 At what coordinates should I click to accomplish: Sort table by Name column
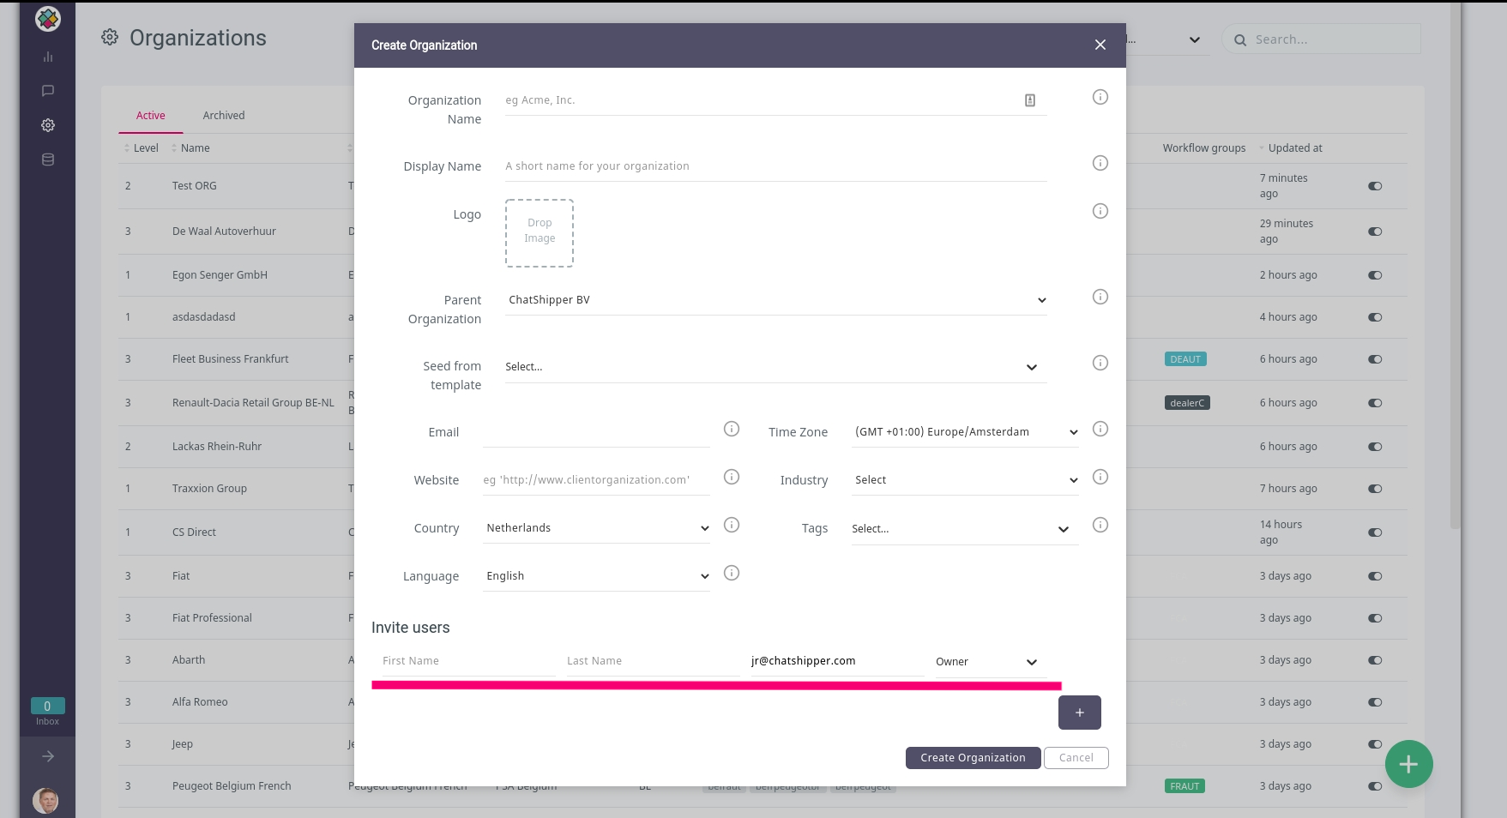pos(190,148)
